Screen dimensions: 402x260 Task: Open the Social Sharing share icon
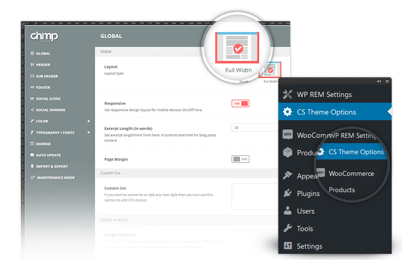[32, 110]
